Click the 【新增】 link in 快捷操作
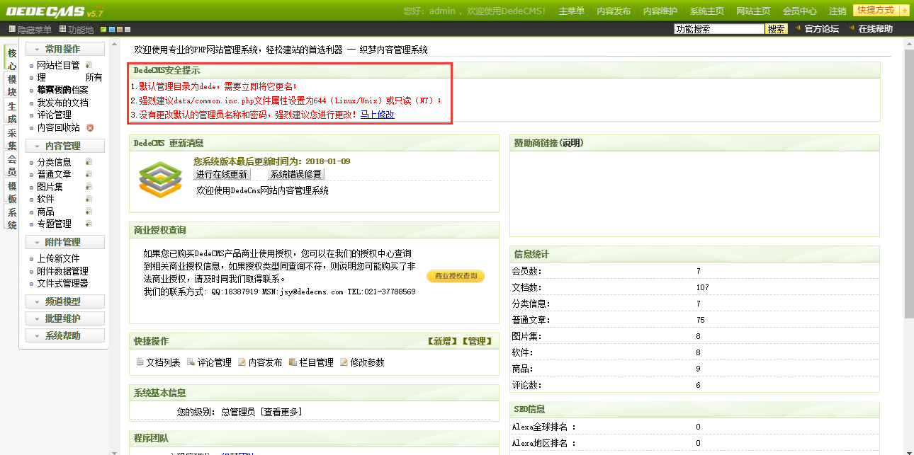 [442, 341]
